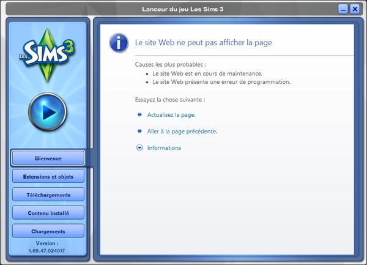This screenshot has height=265, width=367.
Task: Go to the Chargements tab
Action: pos(48,231)
